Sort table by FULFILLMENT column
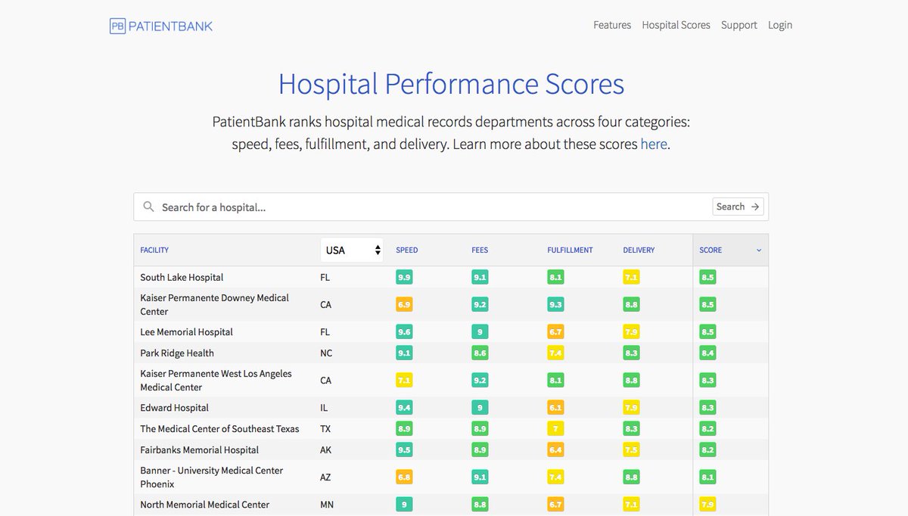The width and height of the screenshot is (908, 516). point(570,250)
